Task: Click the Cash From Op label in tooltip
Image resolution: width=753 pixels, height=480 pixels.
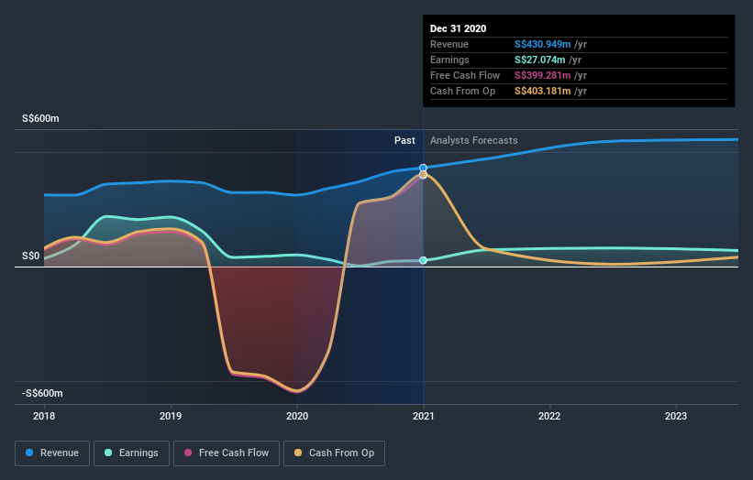Action: (x=462, y=91)
